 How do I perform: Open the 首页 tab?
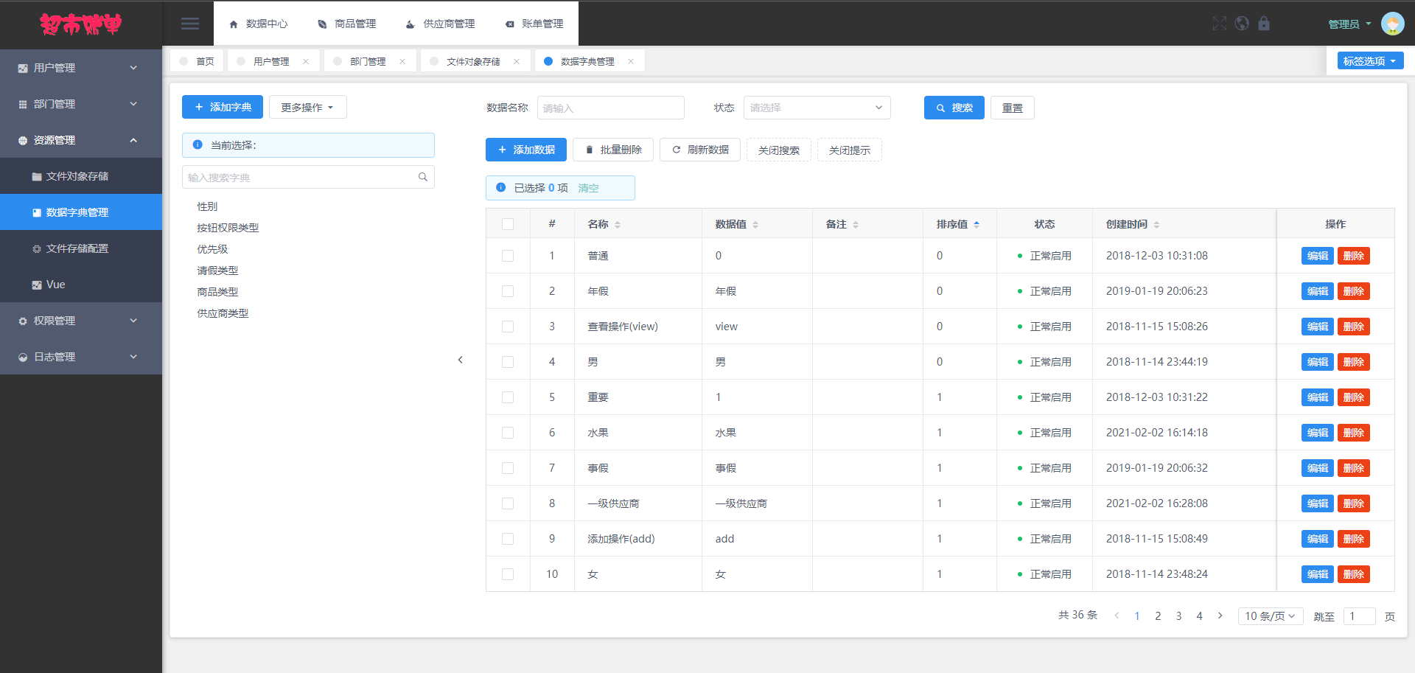point(198,61)
